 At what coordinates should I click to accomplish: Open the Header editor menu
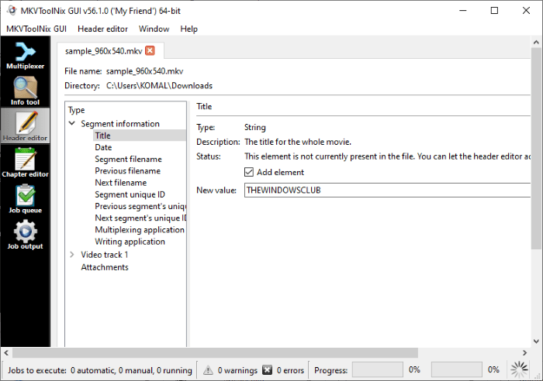coord(102,29)
